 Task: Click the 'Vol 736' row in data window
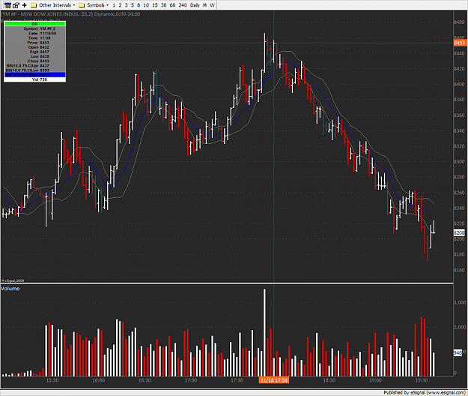coord(34,79)
